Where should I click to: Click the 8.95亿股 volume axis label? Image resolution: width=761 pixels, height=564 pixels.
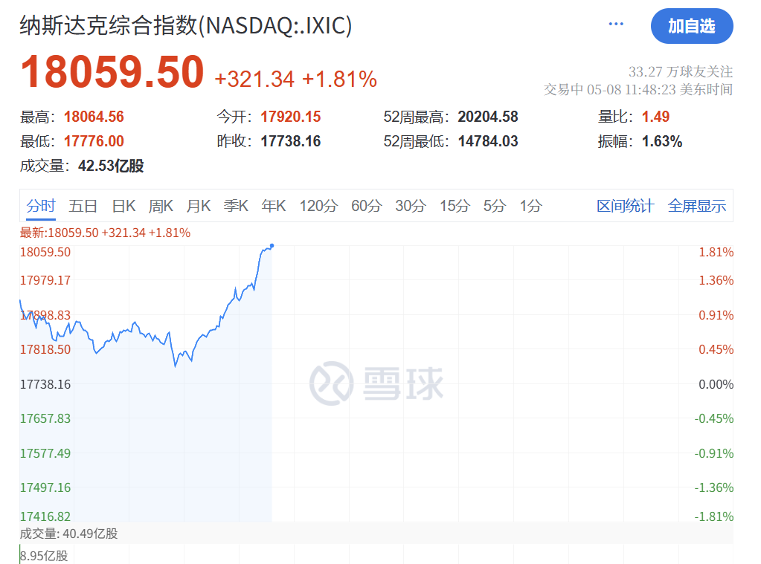point(44,556)
